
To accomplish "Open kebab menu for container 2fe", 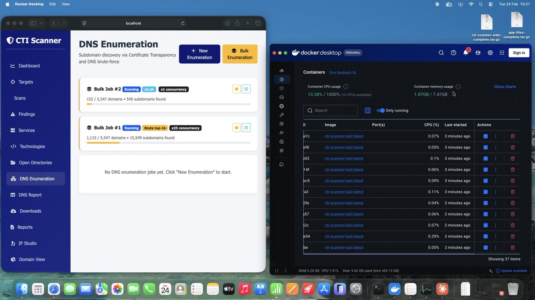I will click(496, 203).
